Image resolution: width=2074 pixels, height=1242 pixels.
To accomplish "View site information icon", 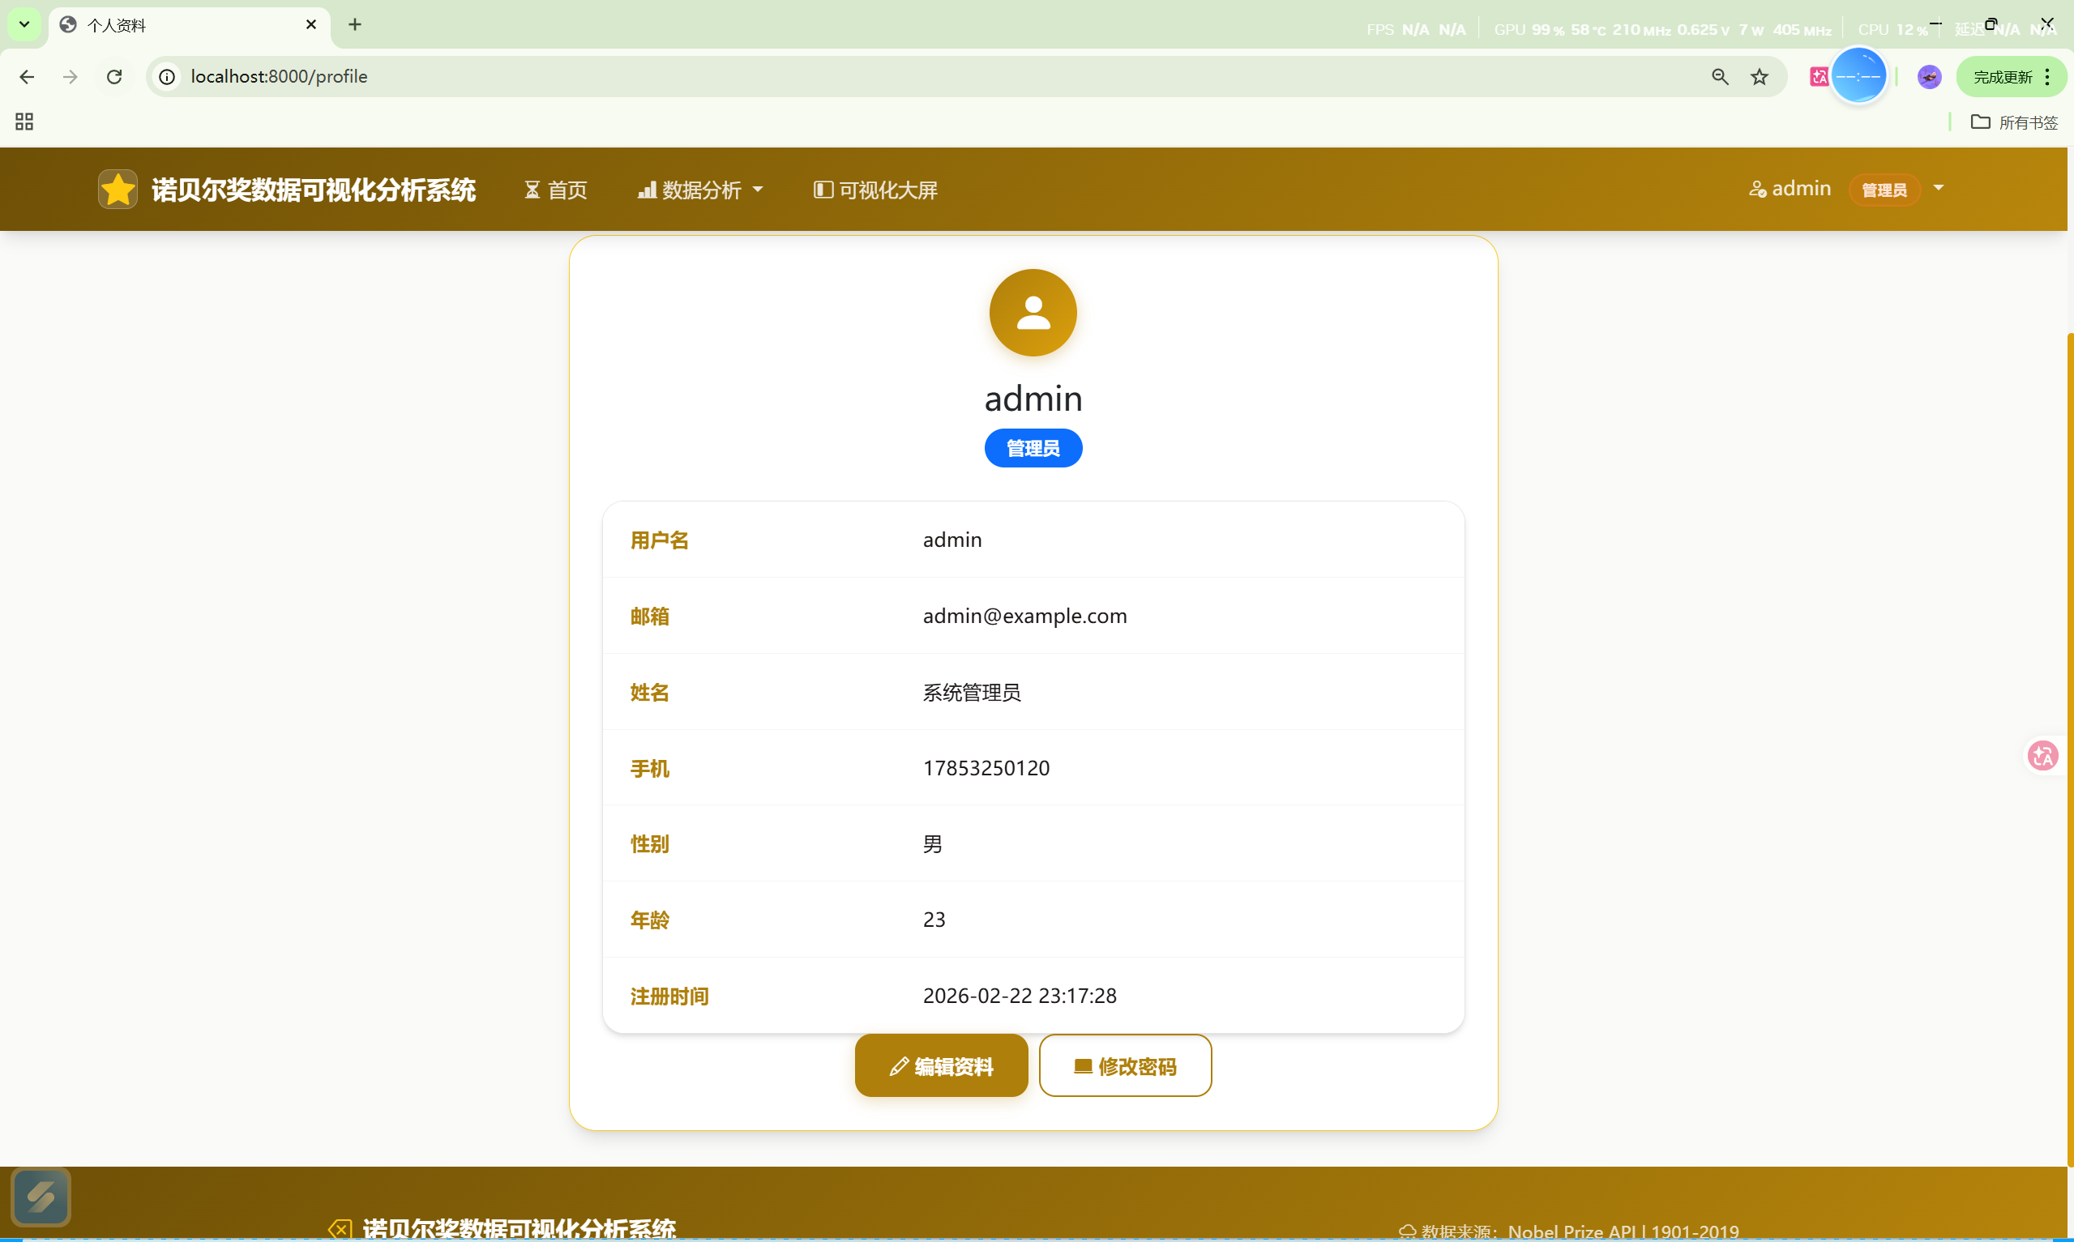I will click(168, 77).
